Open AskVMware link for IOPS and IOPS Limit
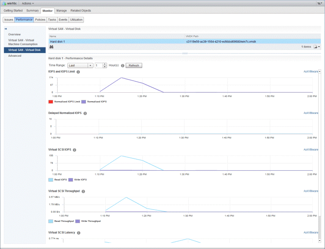325x249 pixels. 311,72
